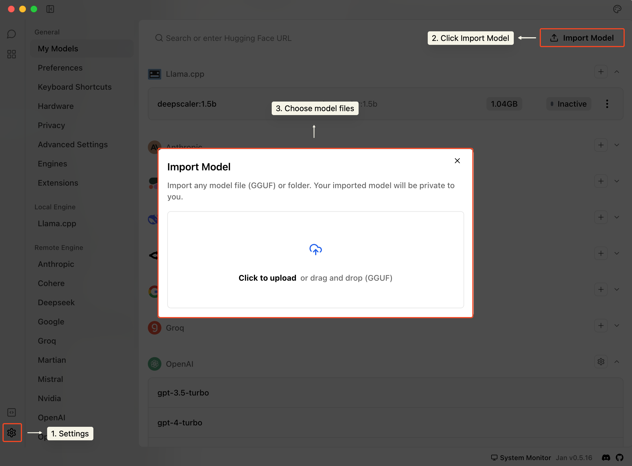The image size is (632, 466).
Task: Click the Jan v0.5.16 version text
Action: click(574, 458)
